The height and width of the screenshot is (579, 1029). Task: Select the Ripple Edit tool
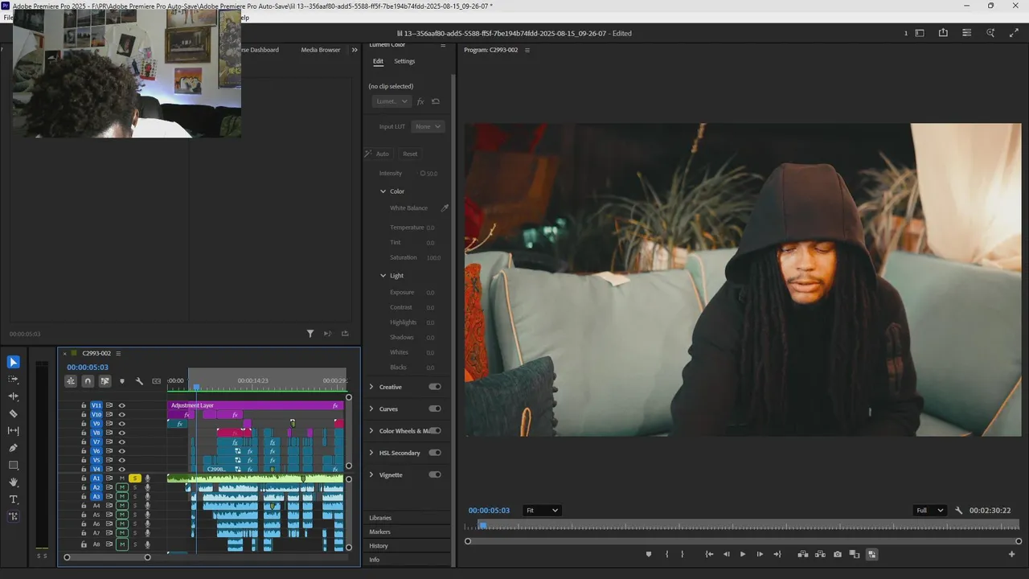click(x=13, y=396)
